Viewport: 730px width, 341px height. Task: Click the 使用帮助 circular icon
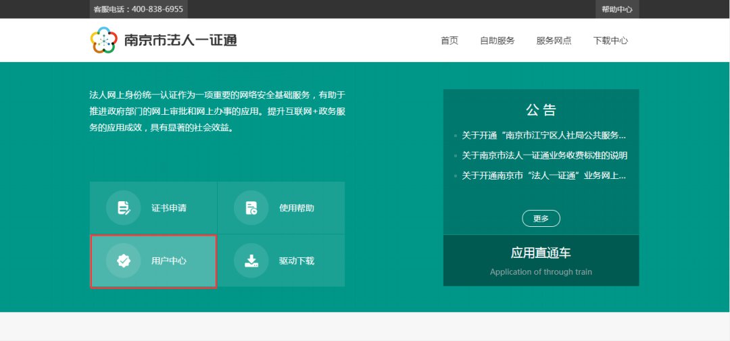coord(251,208)
